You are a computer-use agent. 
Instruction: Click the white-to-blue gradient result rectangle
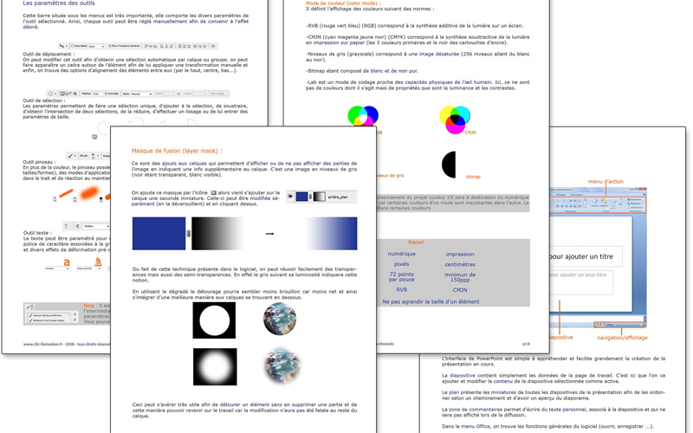click(x=331, y=233)
